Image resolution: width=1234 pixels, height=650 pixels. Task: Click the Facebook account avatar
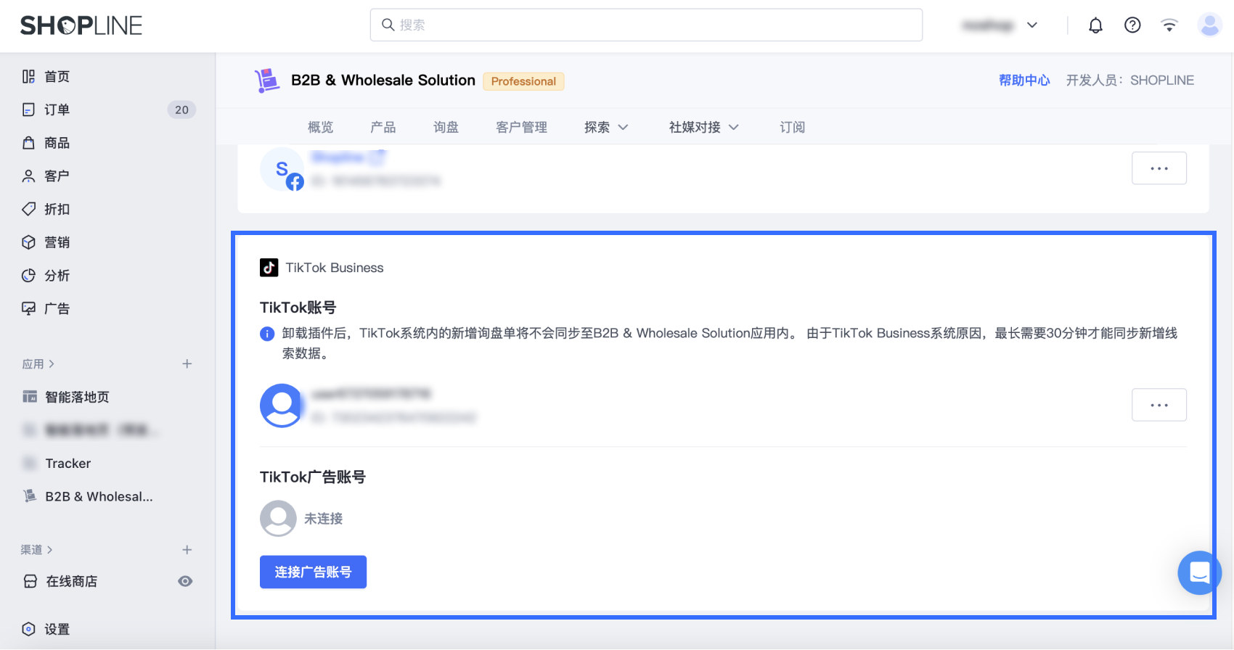pos(282,169)
